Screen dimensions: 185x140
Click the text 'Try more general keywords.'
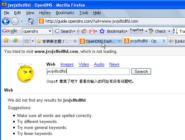42,128
